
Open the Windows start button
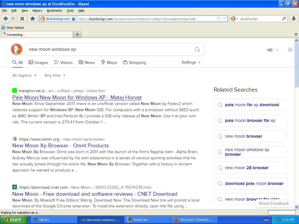14,220
